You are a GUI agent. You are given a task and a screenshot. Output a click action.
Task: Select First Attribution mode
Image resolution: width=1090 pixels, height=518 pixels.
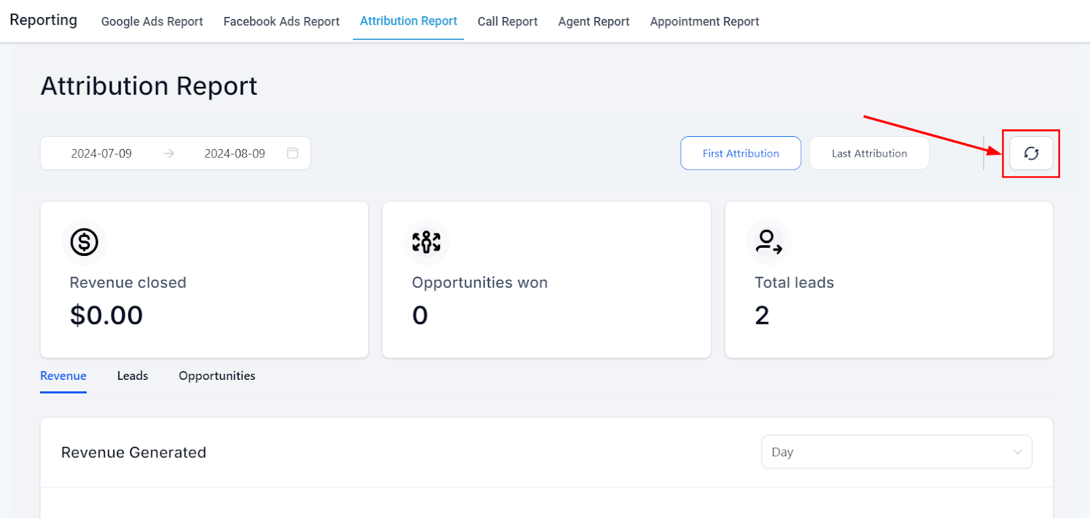coord(741,153)
